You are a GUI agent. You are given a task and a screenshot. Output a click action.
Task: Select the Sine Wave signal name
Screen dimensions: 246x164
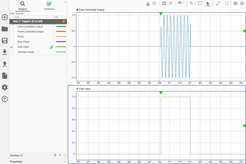23,42
